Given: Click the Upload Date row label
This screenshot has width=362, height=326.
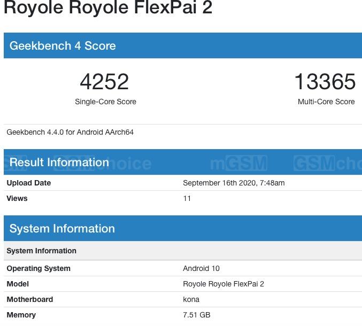Looking at the screenshot, I should point(29,183).
